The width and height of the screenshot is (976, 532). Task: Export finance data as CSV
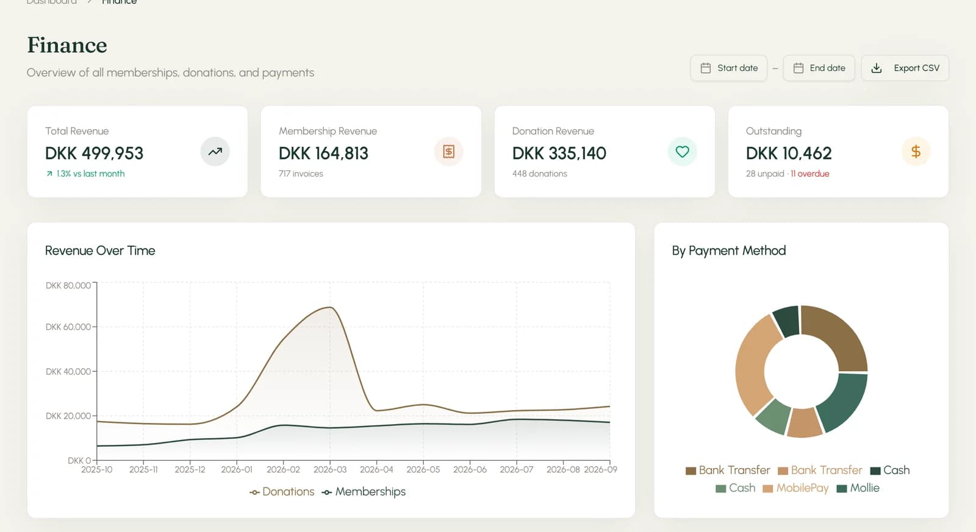[x=905, y=68]
